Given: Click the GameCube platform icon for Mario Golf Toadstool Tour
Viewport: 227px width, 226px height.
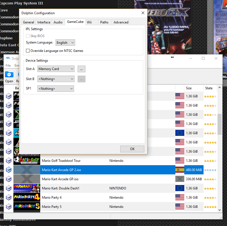Looking at the screenshot, I should 9,161.
